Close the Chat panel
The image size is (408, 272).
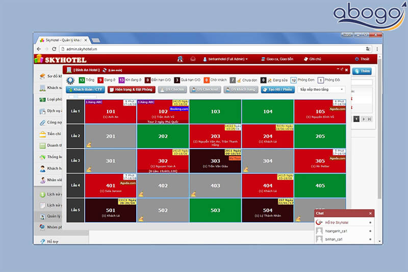click(370, 213)
